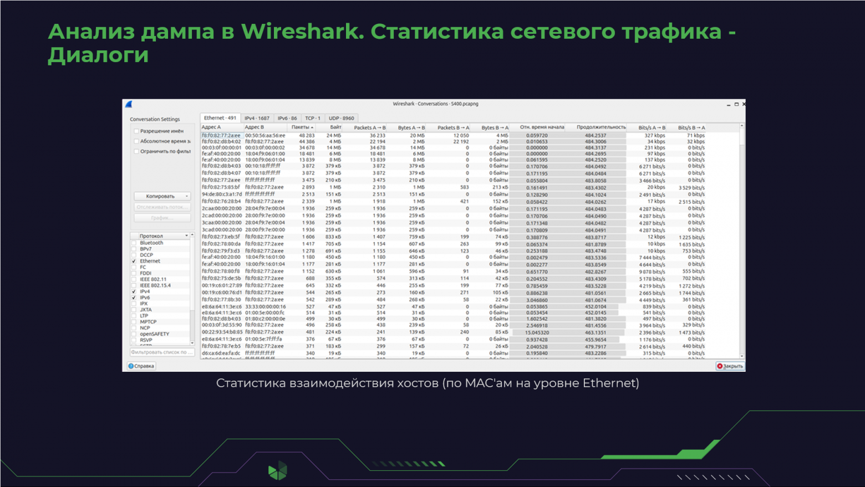The image size is (865, 487).
Task: Click the Wireshark shark fin window icon
Action: pos(129,104)
